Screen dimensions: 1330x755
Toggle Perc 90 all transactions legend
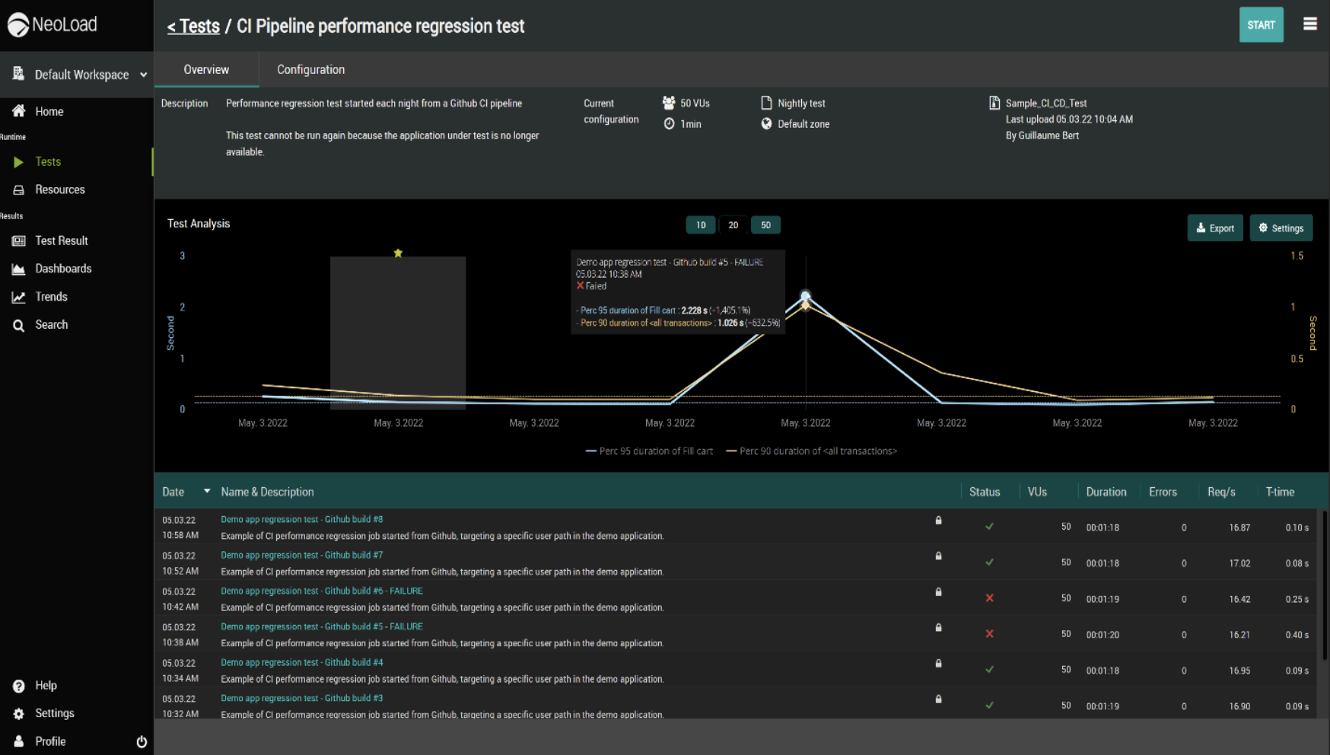811,451
